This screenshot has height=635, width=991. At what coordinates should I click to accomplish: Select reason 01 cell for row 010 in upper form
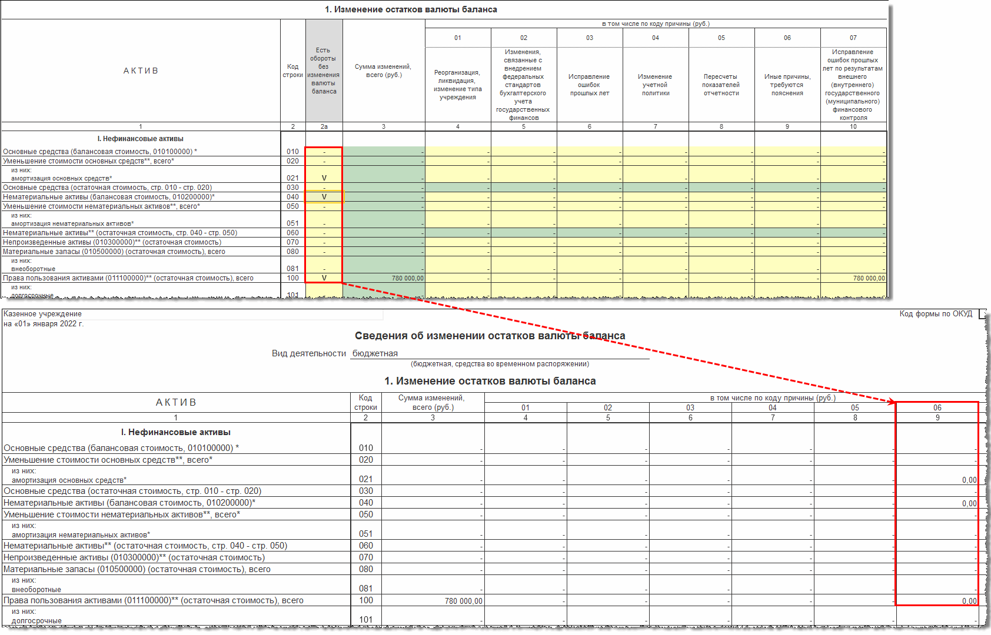coord(458,152)
